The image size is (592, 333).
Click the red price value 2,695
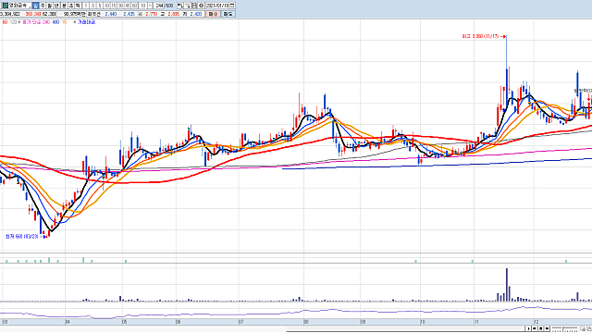tap(174, 14)
